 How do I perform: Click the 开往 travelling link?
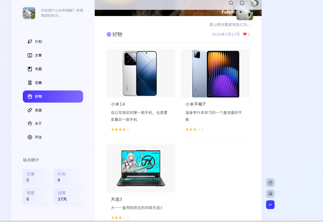[53, 137]
